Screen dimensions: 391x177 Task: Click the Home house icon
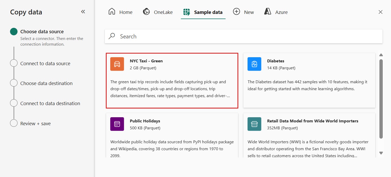point(112,12)
